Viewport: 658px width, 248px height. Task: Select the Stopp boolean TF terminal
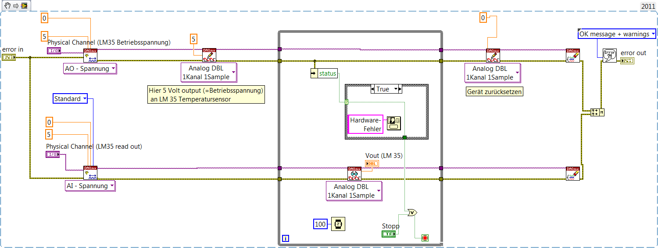pyautogui.click(x=389, y=234)
